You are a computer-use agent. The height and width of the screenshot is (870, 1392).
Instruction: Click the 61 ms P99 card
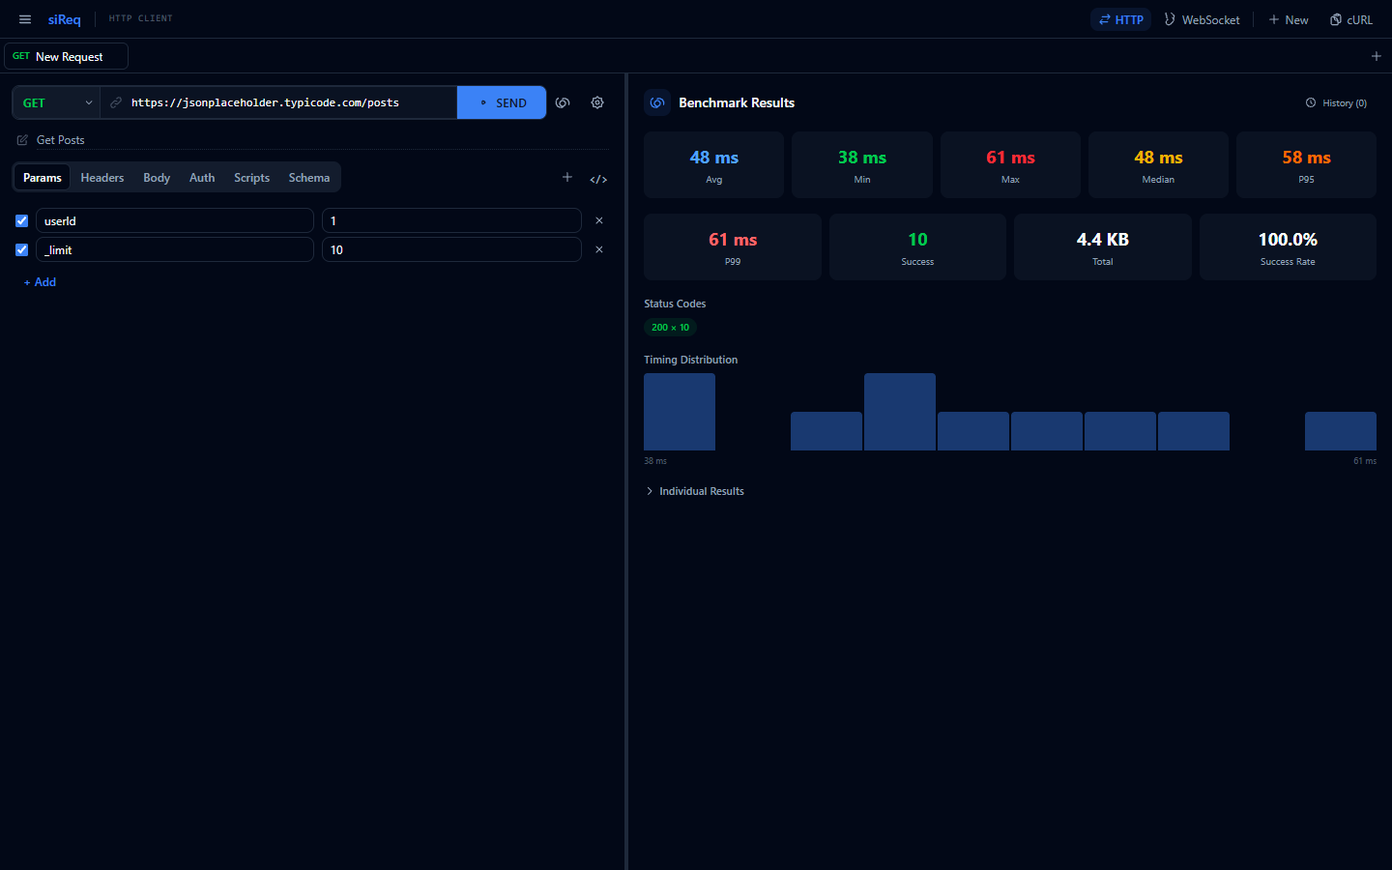coord(733,247)
